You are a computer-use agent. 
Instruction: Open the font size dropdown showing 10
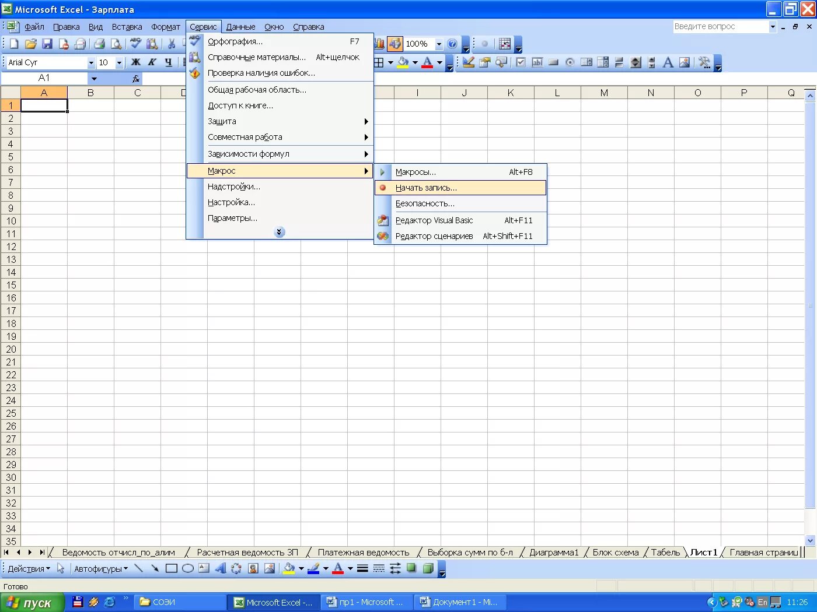click(119, 62)
